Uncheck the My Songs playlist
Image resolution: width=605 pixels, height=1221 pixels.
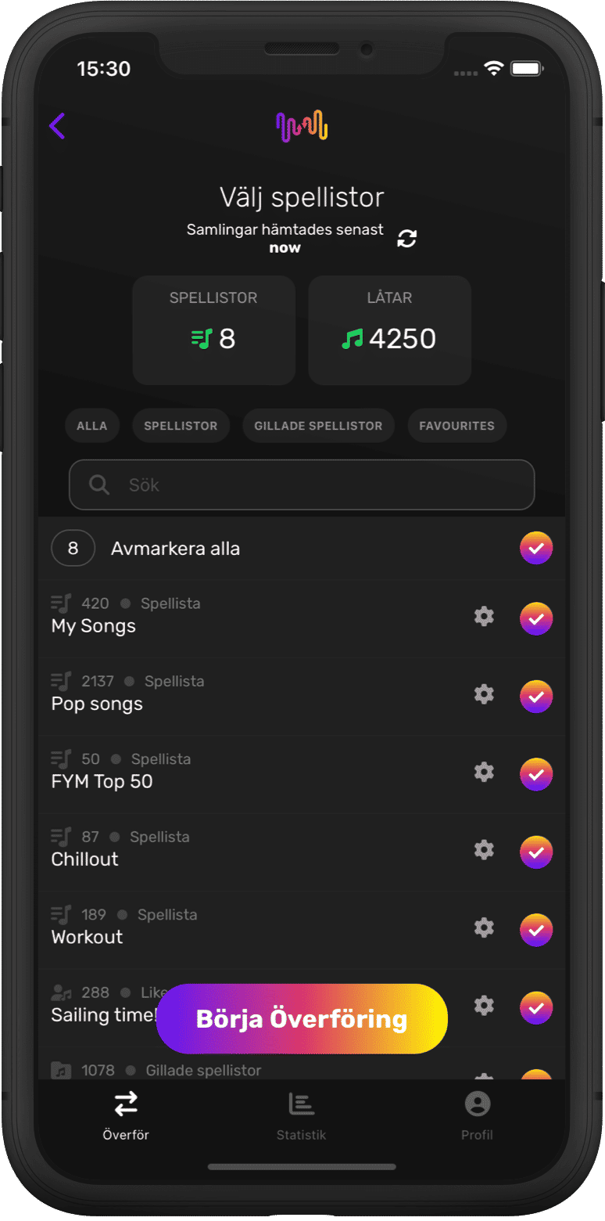tap(536, 618)
